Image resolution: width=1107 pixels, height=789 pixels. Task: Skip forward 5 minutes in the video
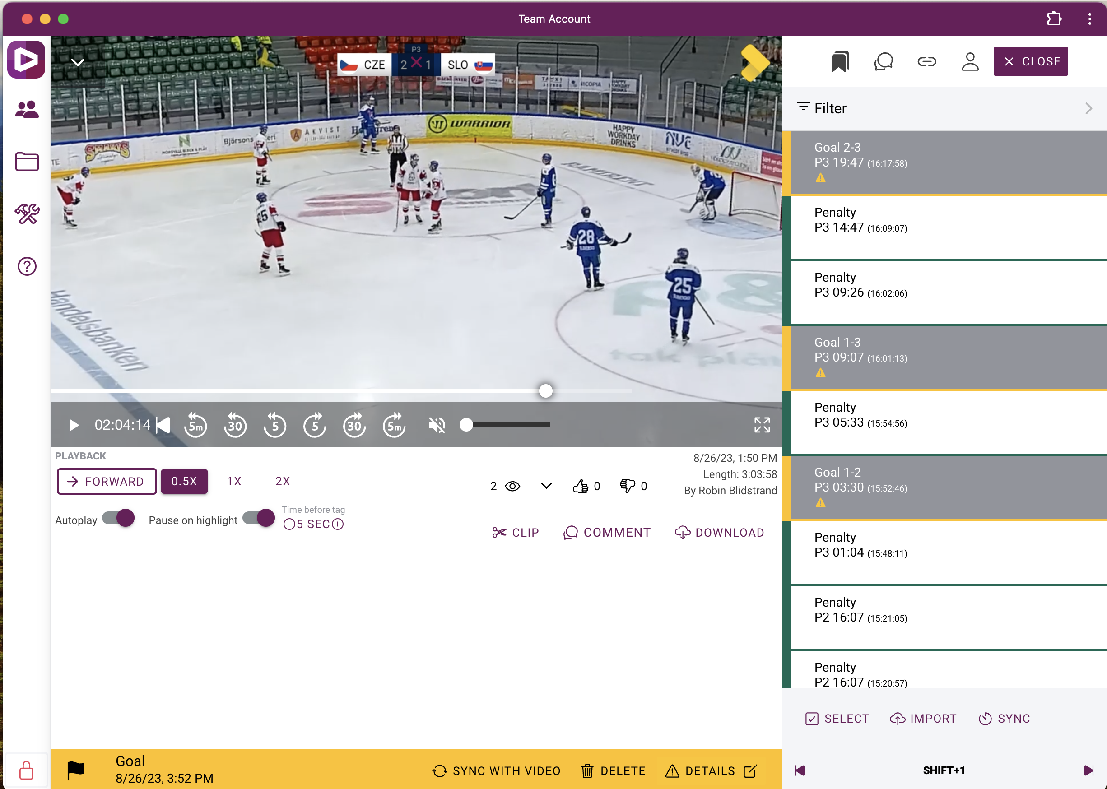(x=394, y=425)
